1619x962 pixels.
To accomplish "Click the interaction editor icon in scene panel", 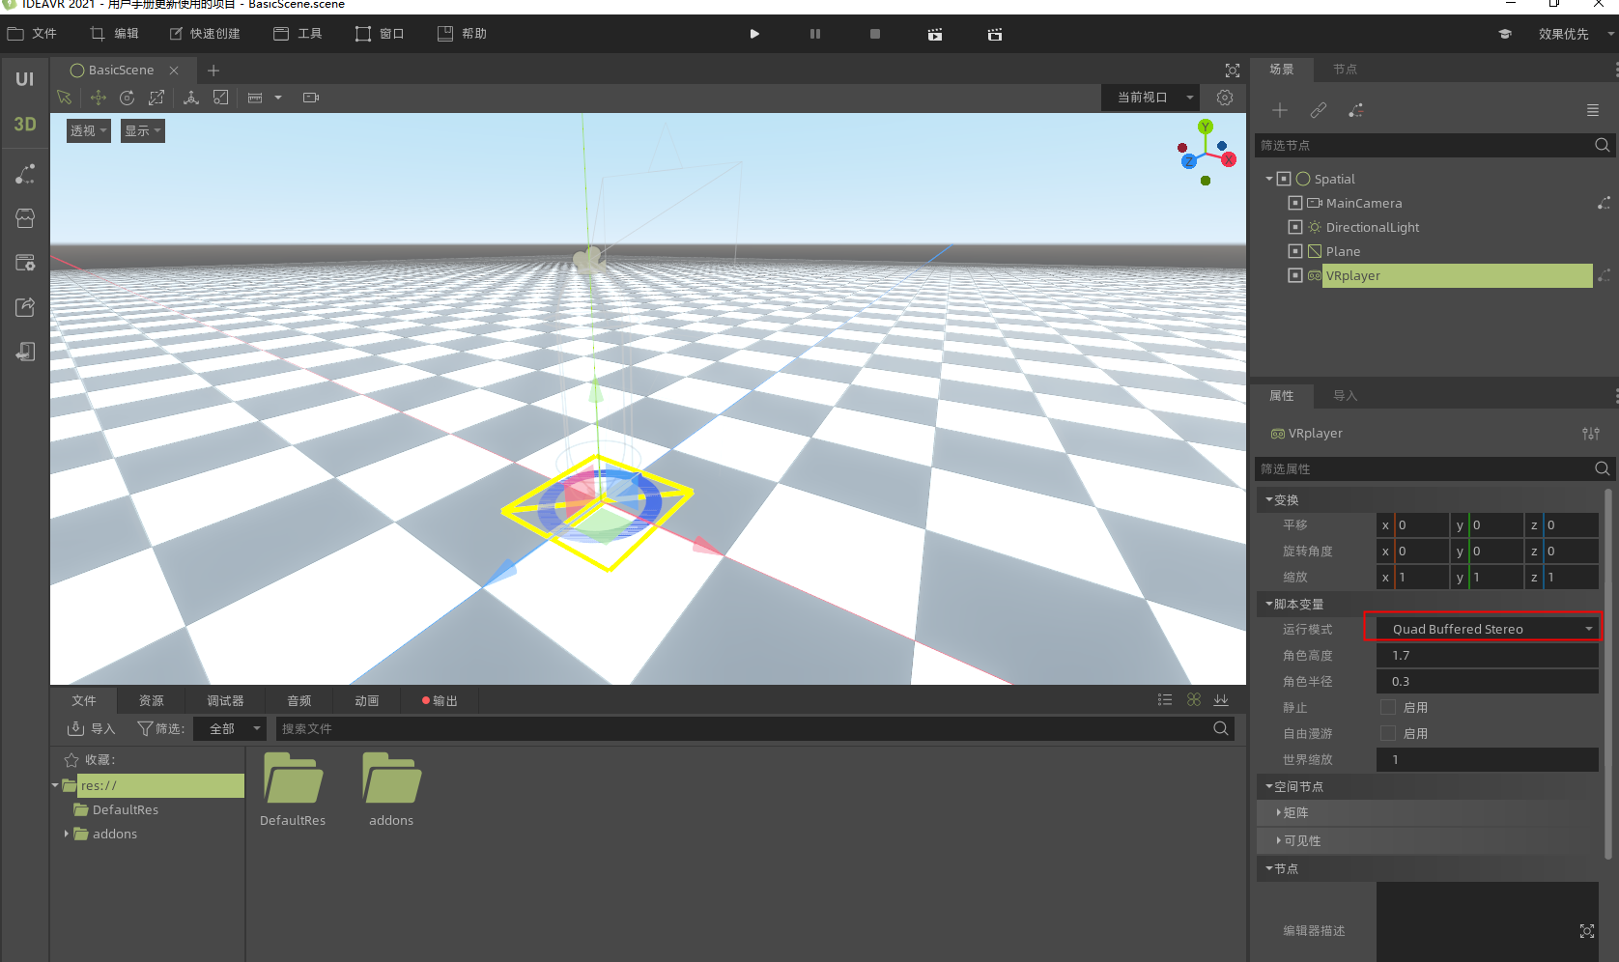I will (x=1356, y=110).
